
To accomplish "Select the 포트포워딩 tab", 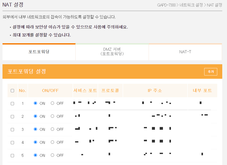I will (39, 52).
